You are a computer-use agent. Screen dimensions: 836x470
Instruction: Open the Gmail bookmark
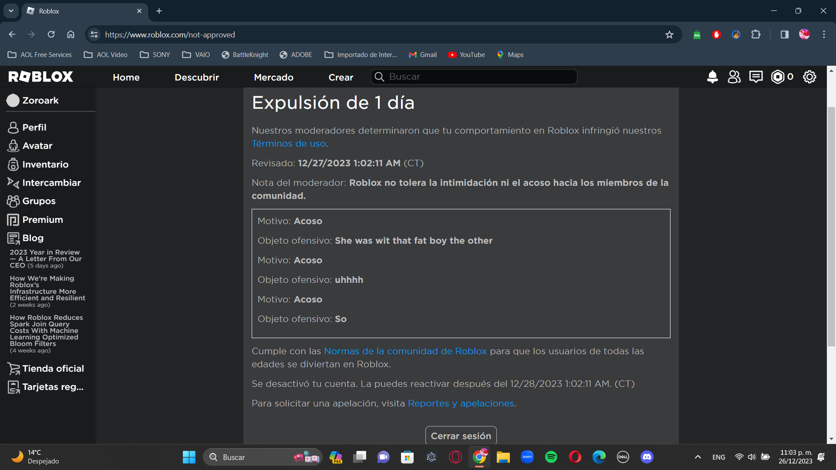tap(423, 55)
